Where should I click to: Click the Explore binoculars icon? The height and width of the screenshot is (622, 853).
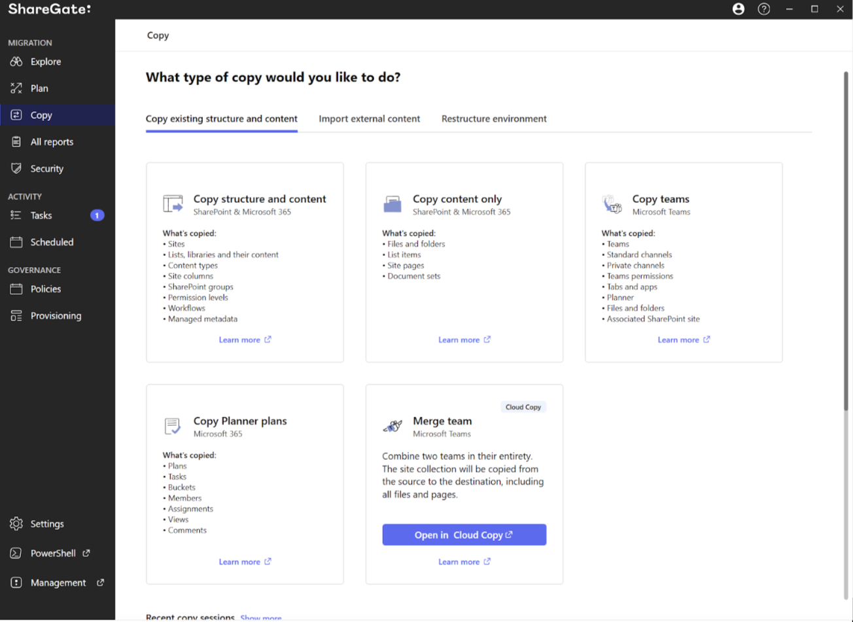[16, 61]
